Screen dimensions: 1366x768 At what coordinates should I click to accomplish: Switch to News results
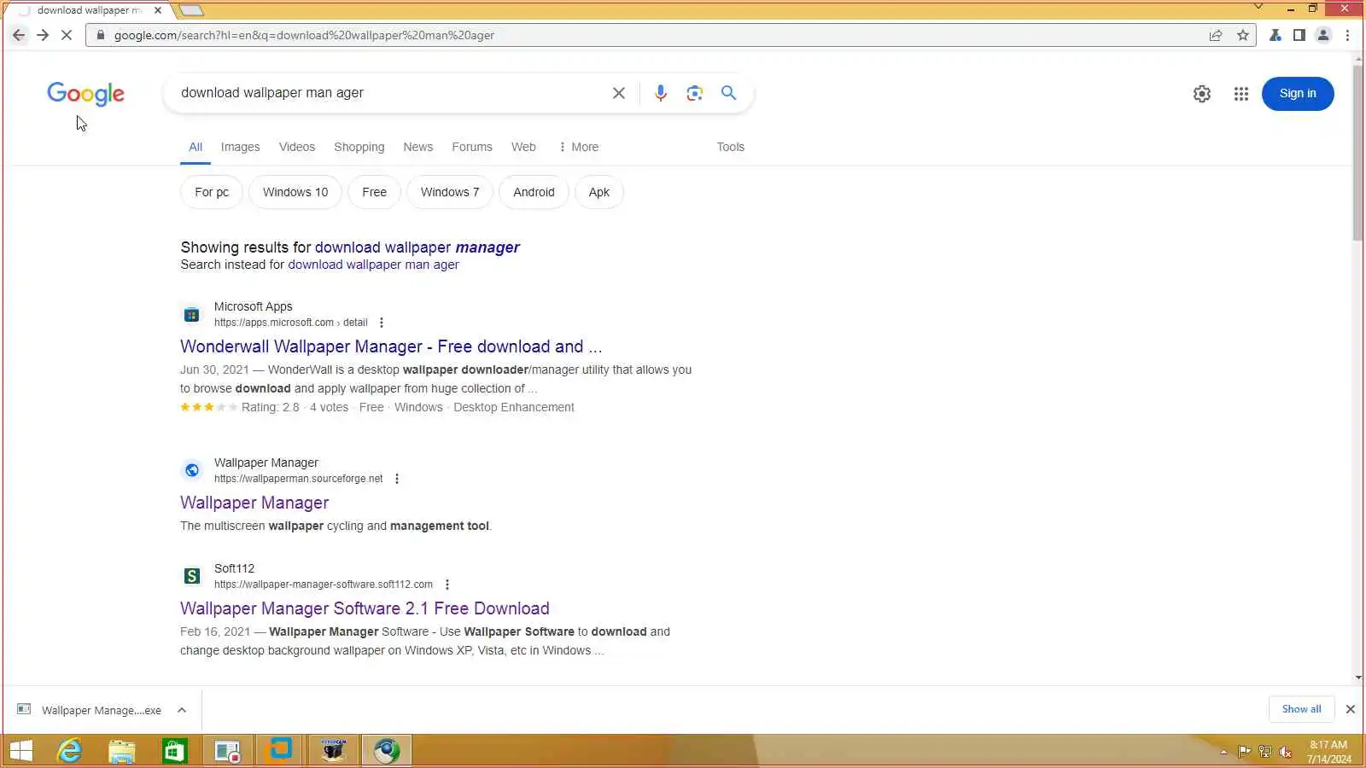418,147
